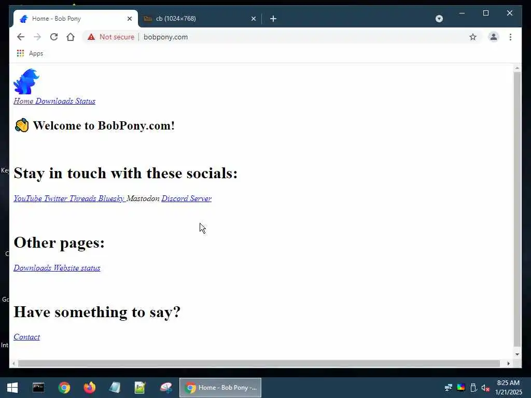Image resolution: width=531 pixels, height=398 pixels.
Task: Expand the tab search dropdown arrow
Action: click(439, 19)
